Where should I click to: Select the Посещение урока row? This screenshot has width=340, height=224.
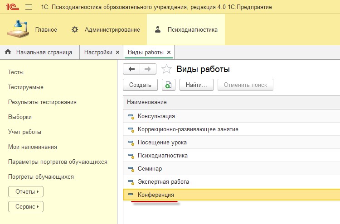pos(232,143)
